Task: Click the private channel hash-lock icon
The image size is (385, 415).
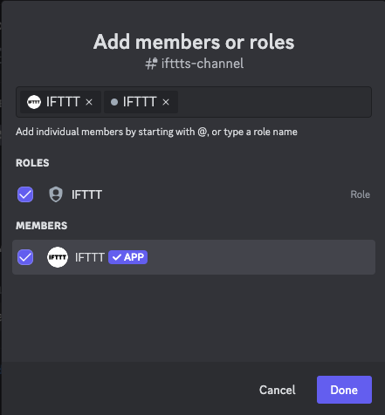Action: (x=151, y=64)
